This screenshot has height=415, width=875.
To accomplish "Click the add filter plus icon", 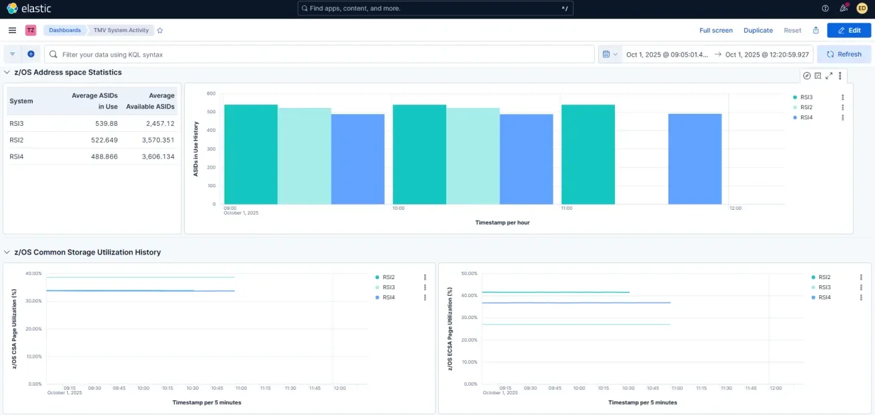I will (31, 55).
